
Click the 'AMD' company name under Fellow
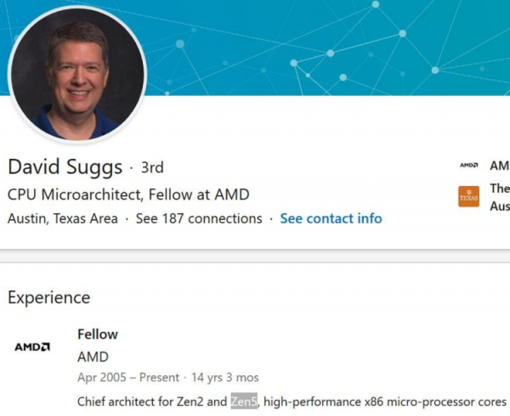tap(93, 357)
